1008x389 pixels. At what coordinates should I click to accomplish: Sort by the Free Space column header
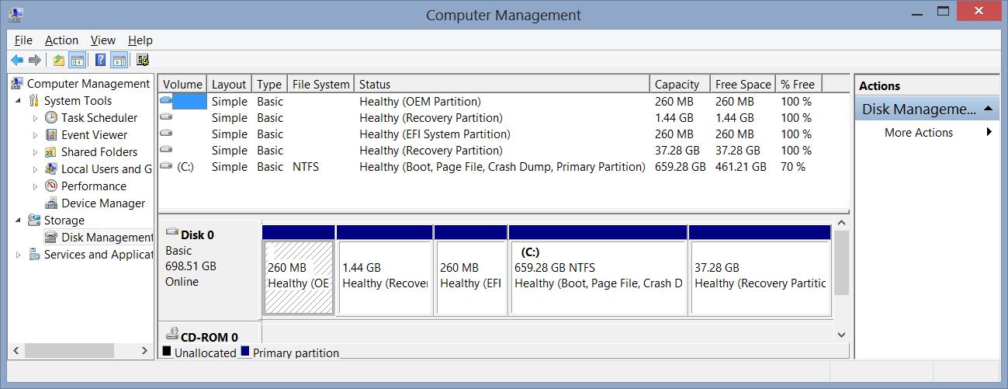[x=743, y=85]
